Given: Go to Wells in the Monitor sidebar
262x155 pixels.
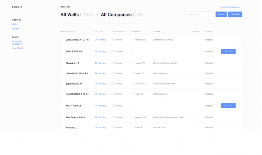Looking at the screenshot, I should click(15, 24).
